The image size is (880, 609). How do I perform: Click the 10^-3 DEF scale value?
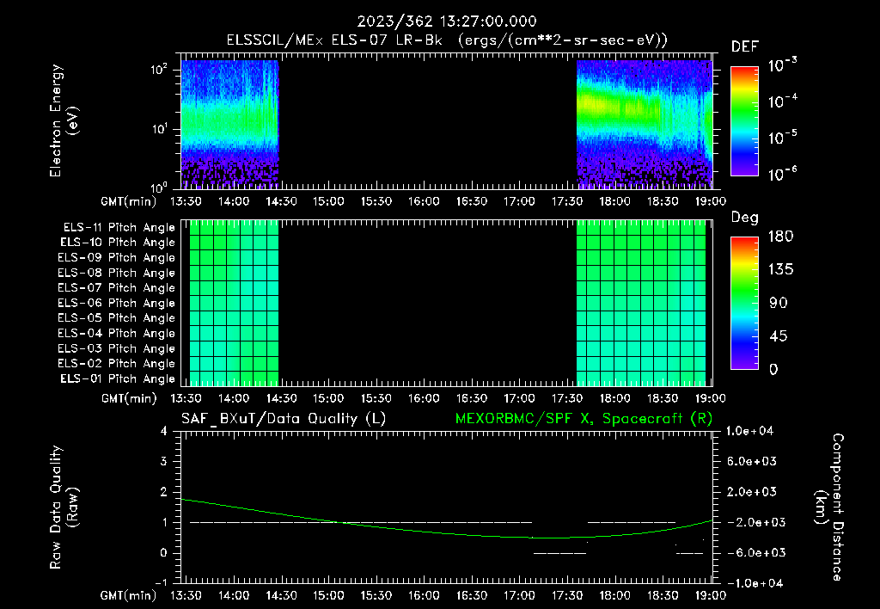[782, 65]
